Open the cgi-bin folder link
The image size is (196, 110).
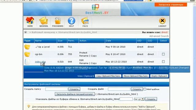[x=39, y=54]
